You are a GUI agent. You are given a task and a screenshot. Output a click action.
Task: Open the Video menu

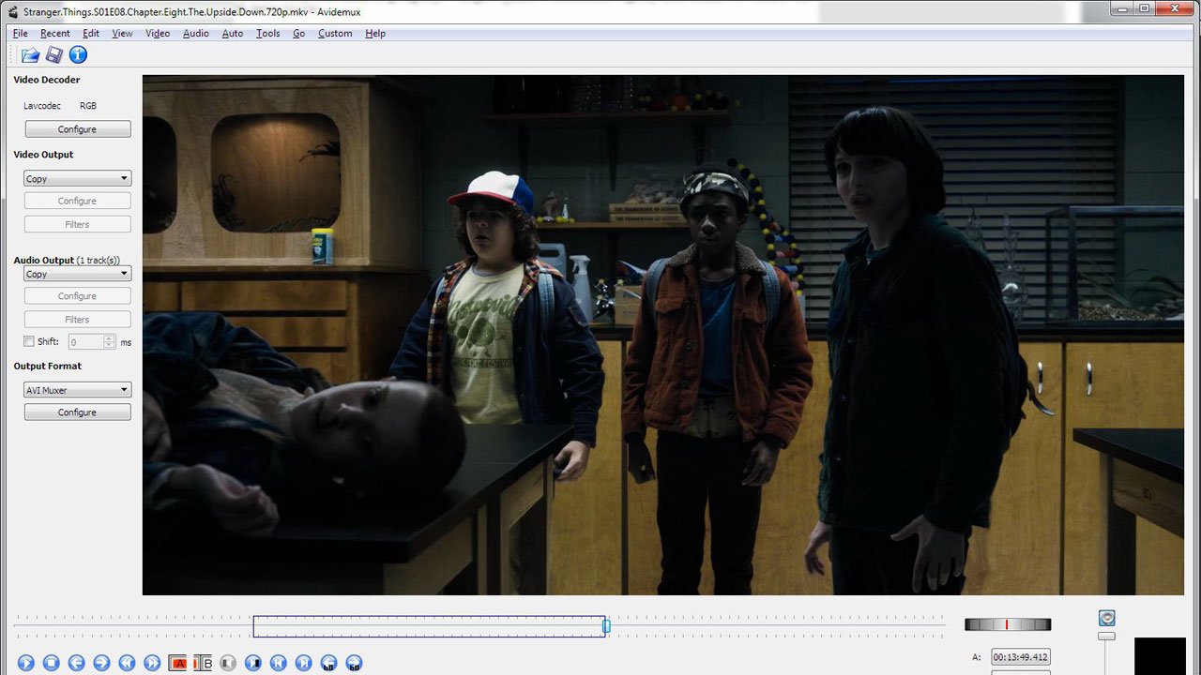tap(157, 33)
